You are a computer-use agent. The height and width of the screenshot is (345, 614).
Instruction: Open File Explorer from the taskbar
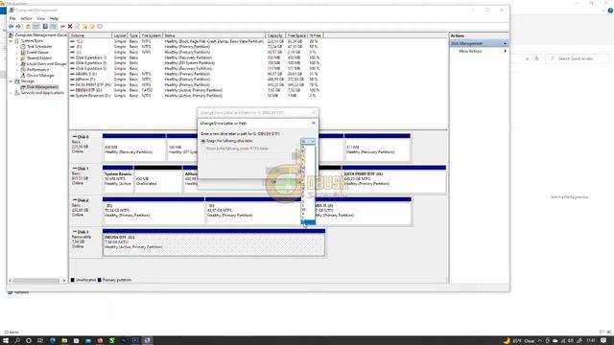point(64,341)
